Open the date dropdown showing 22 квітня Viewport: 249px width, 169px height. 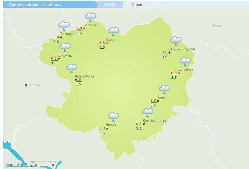coord(51,5)
